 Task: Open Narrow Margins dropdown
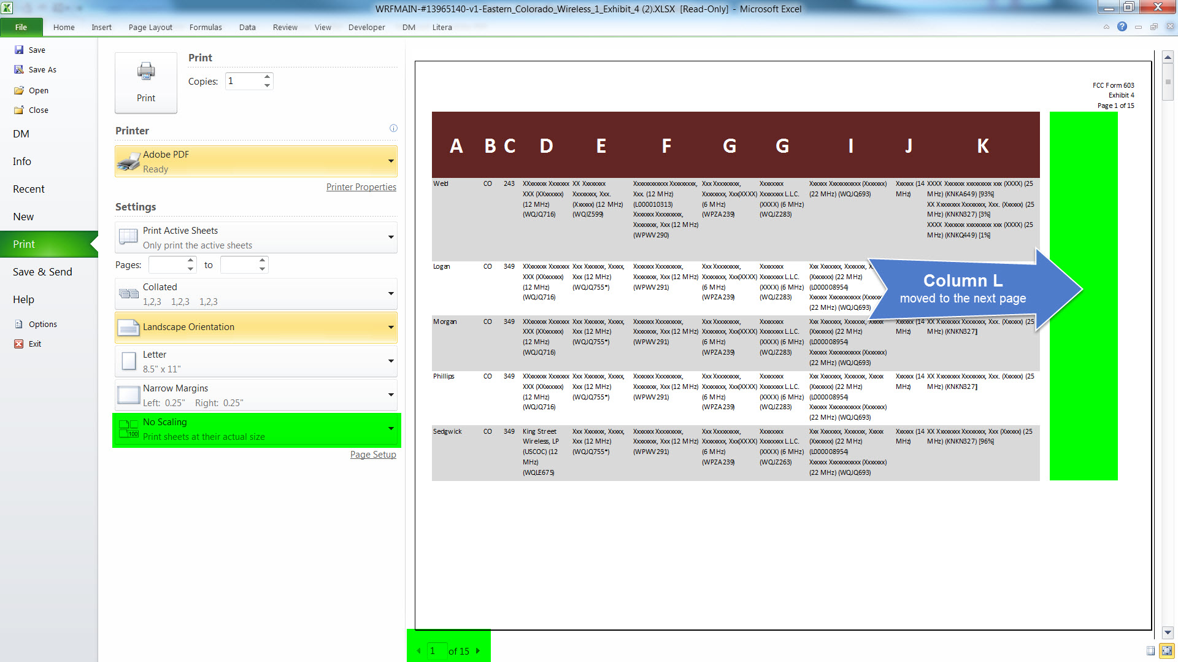click(256, 395)
